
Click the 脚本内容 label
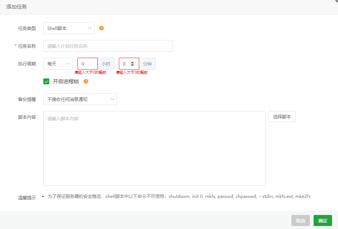[27, 117]
